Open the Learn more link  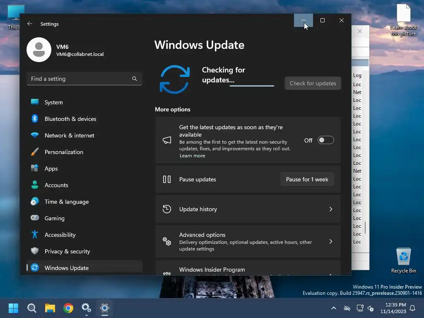pos(192,156)
